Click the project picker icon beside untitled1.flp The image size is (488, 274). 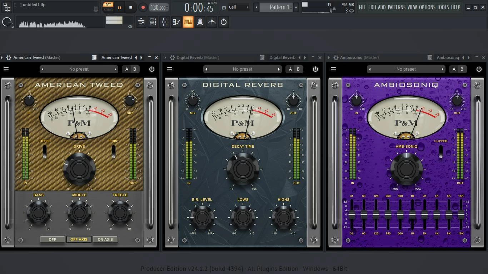click(x=7, y=7)
